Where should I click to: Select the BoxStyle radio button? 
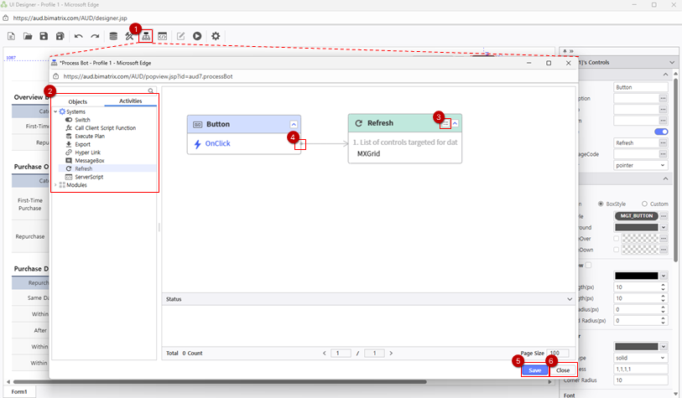click(x=601, y=204)
